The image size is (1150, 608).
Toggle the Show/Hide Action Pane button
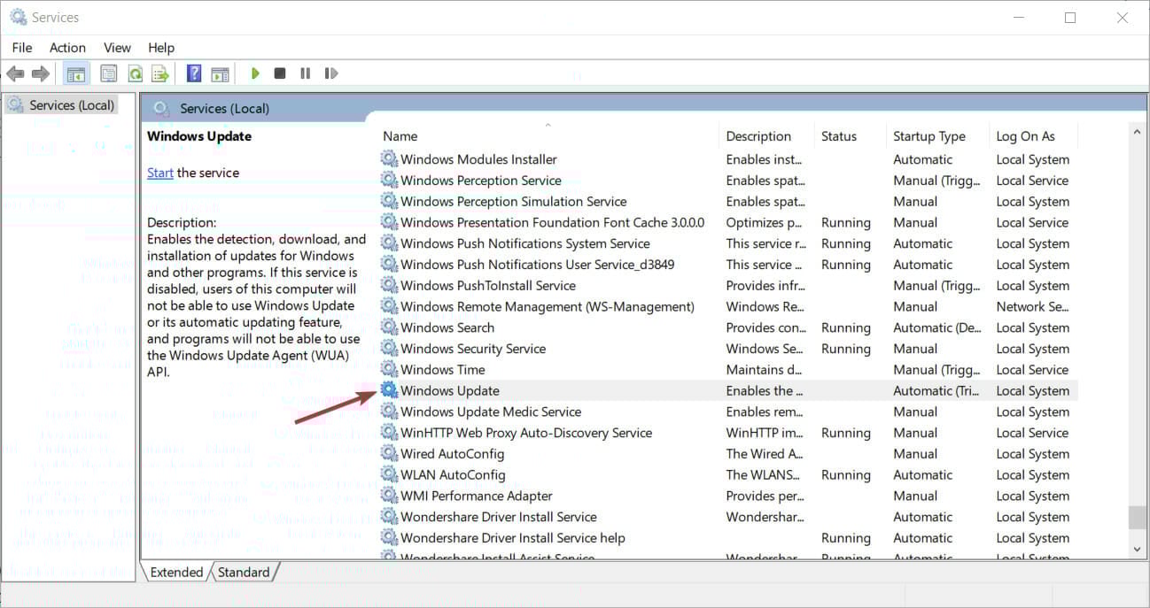[x=220, y=73]
